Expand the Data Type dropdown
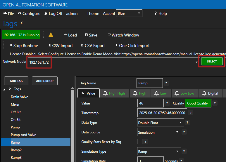Viewport: 226px width, 162px height. point(161,123)
